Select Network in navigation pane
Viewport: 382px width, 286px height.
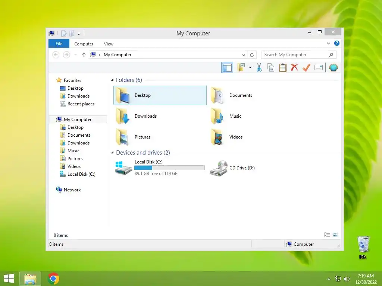click(72, 190)
